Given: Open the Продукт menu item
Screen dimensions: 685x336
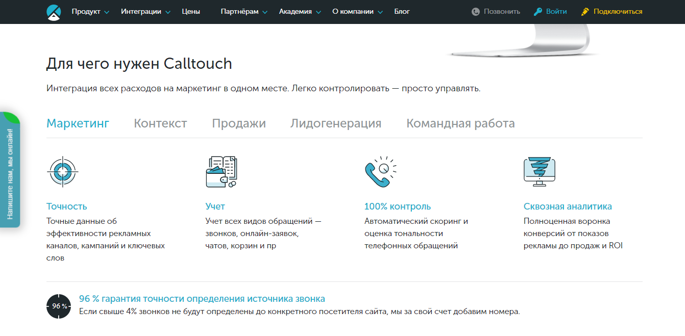Looking at the screenshot, I should pyautogui.click(x=86, y=12).
